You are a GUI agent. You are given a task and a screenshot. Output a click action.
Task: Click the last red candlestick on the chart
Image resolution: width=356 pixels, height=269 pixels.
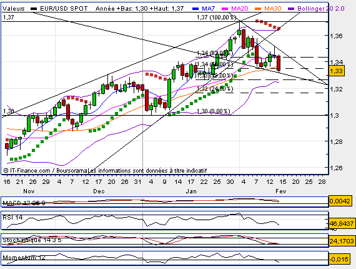click(x=279, y=63)
